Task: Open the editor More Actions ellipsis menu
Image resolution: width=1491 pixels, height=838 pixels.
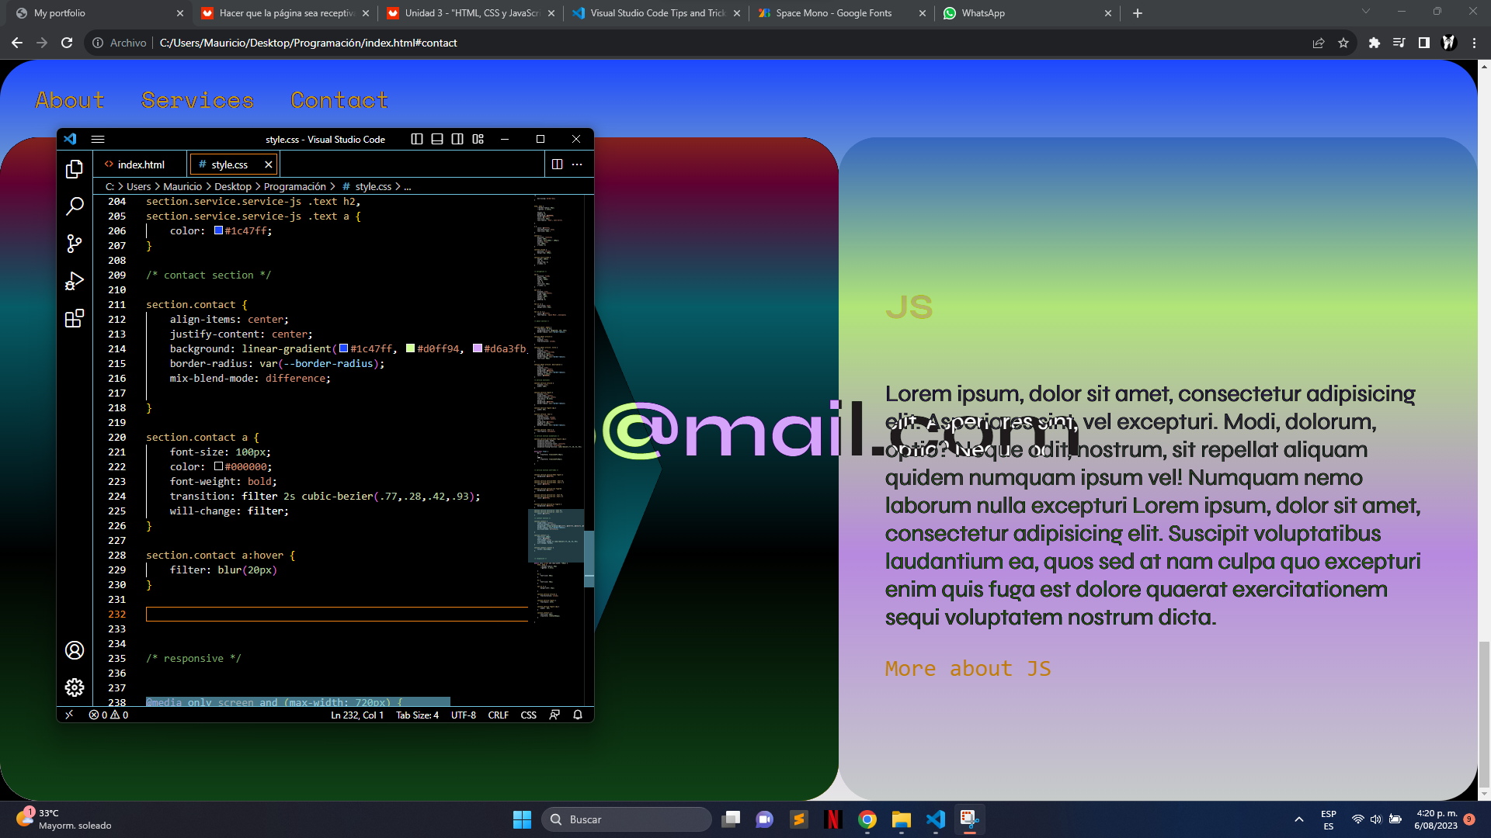Action: pos(577,164)
